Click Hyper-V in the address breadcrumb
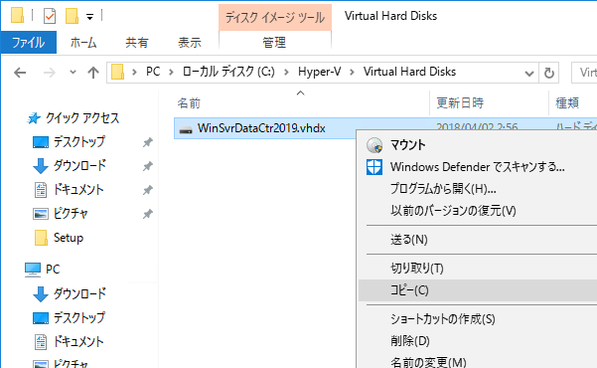 click(x=320, y=72)
